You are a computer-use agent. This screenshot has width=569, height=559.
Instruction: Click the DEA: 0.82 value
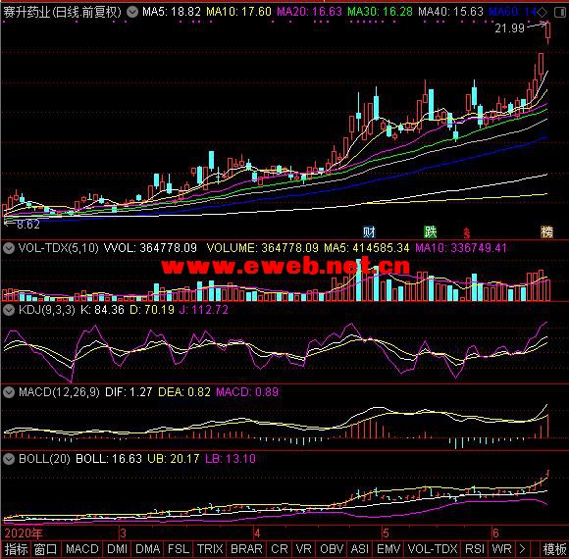[184, 392]
